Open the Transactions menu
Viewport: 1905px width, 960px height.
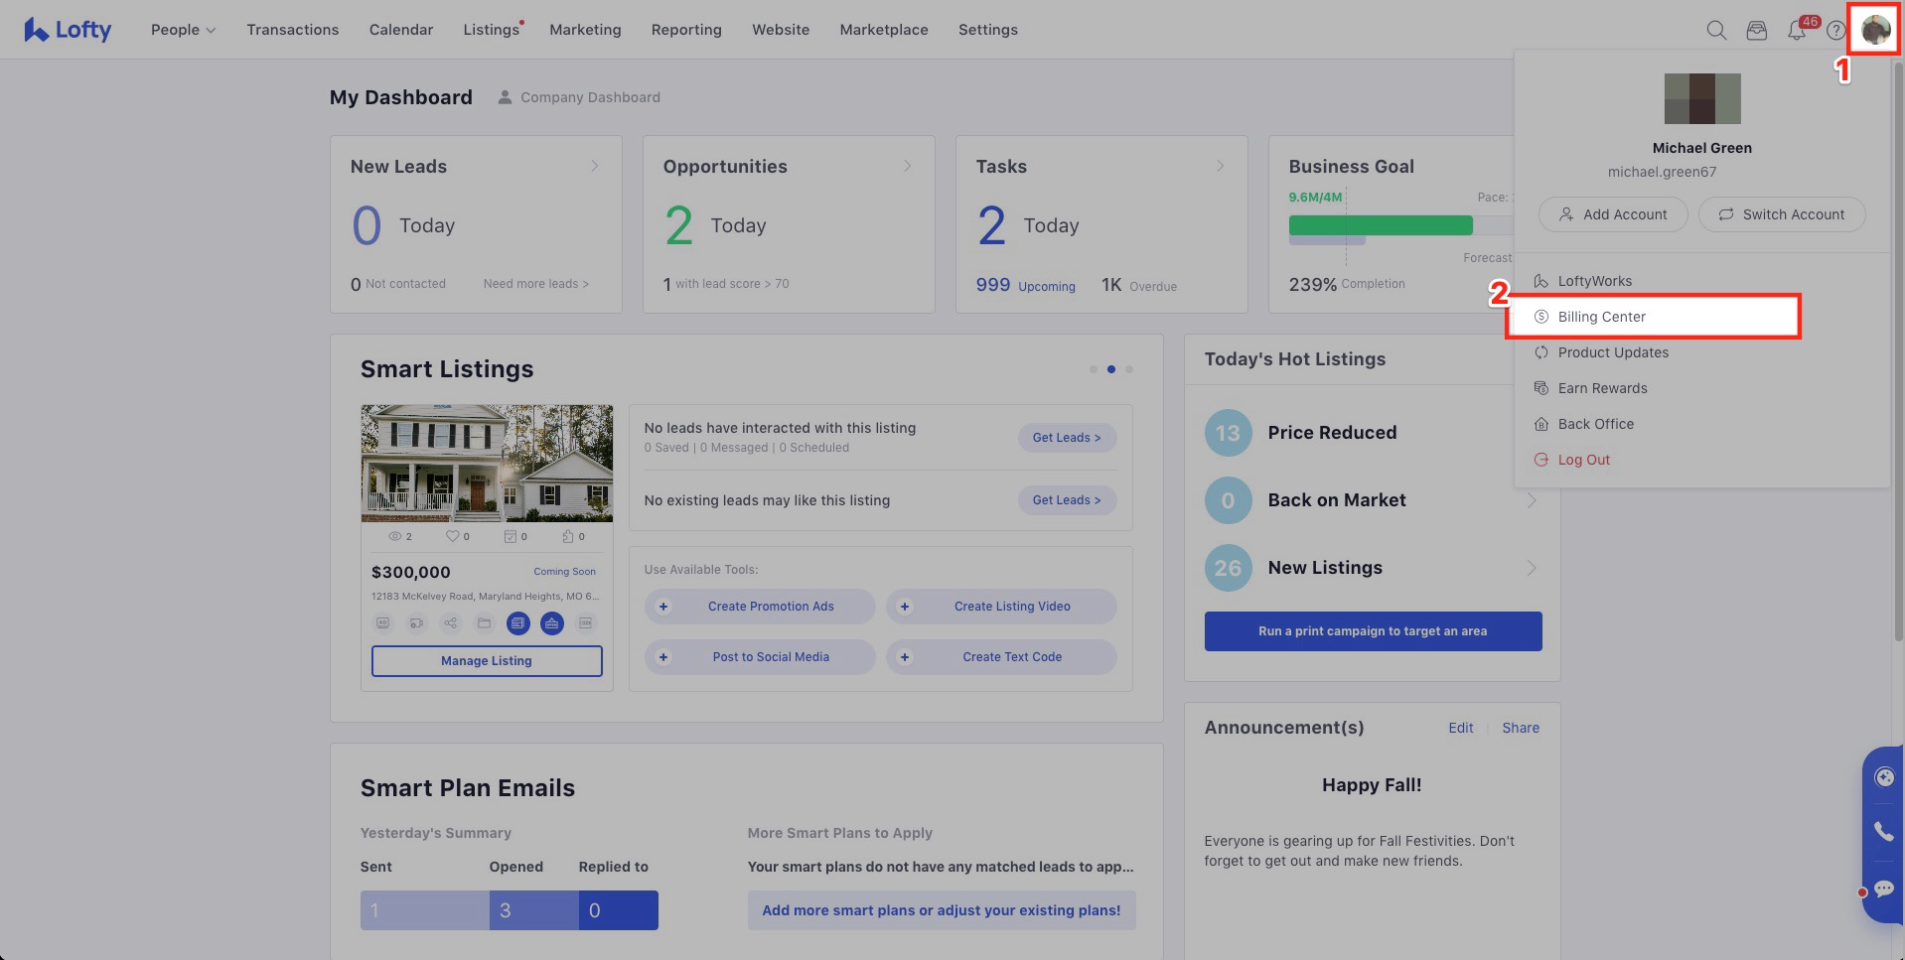292,30
